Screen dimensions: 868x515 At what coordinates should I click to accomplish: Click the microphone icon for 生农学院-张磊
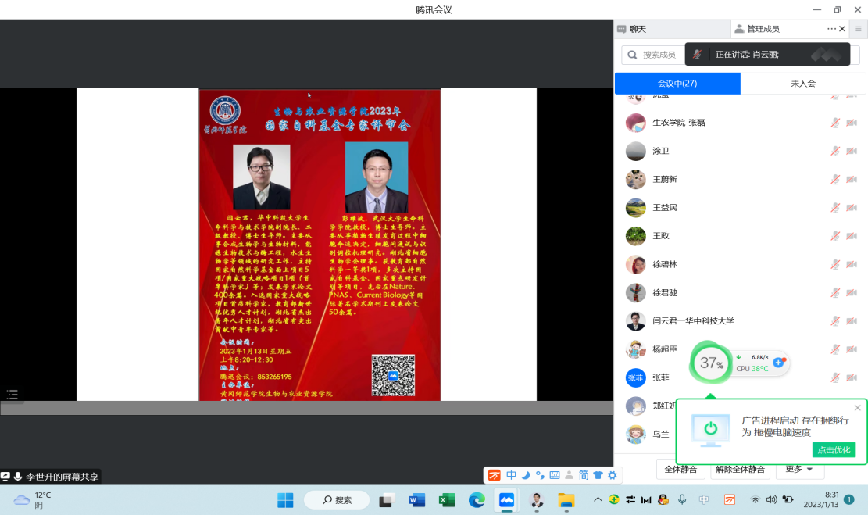point(835,123)
